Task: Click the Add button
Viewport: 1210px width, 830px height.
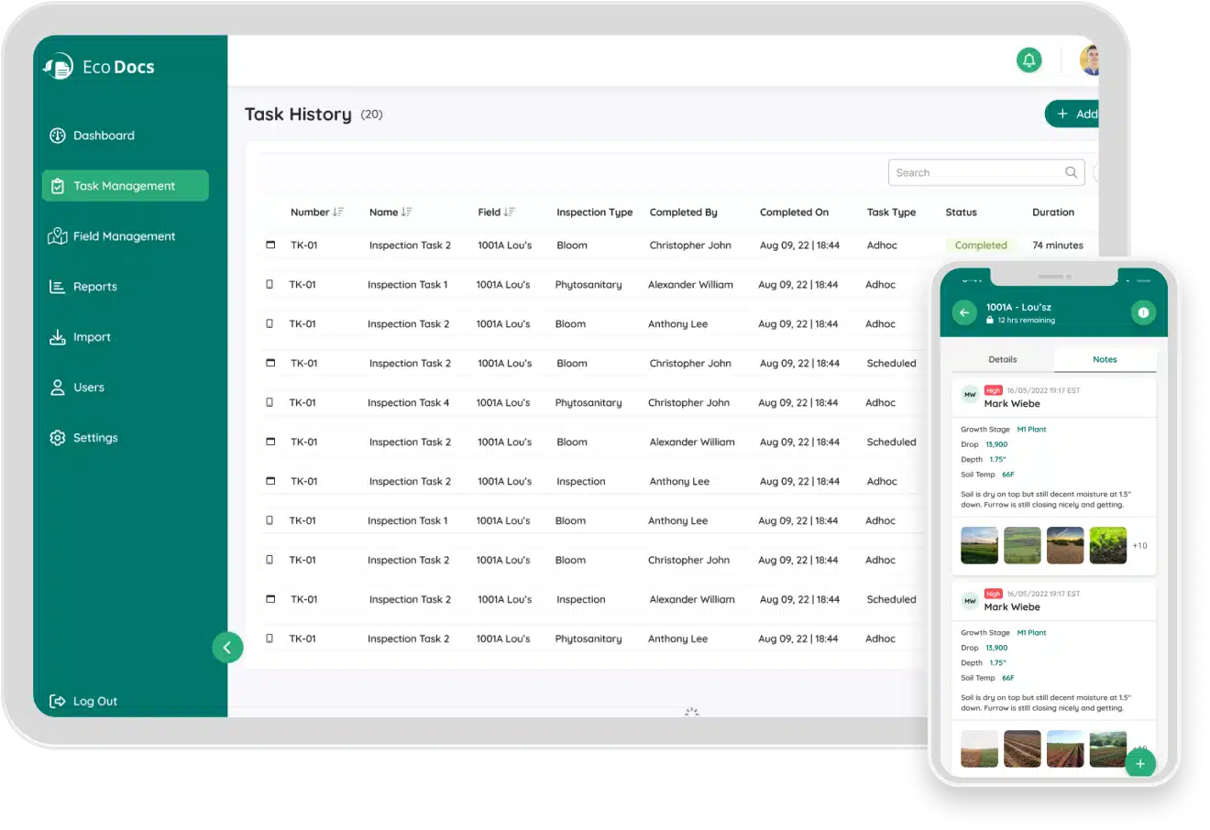Action: click(1074, 114)
